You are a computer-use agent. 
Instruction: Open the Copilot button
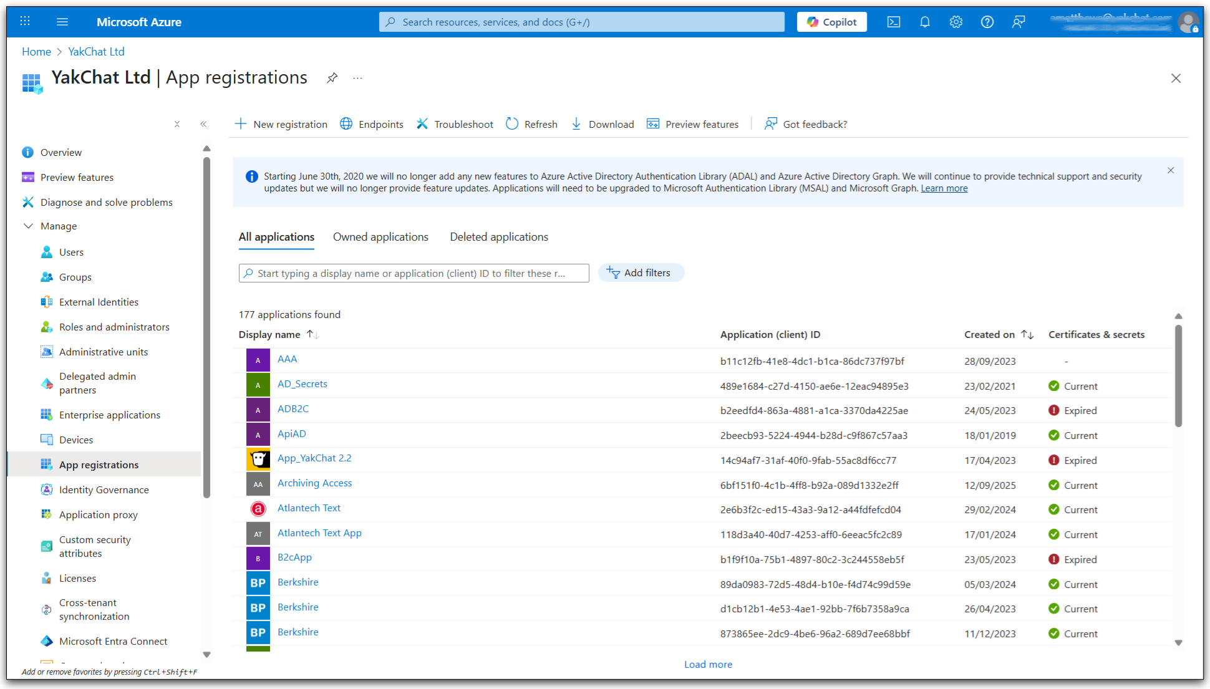pos(831,22)
